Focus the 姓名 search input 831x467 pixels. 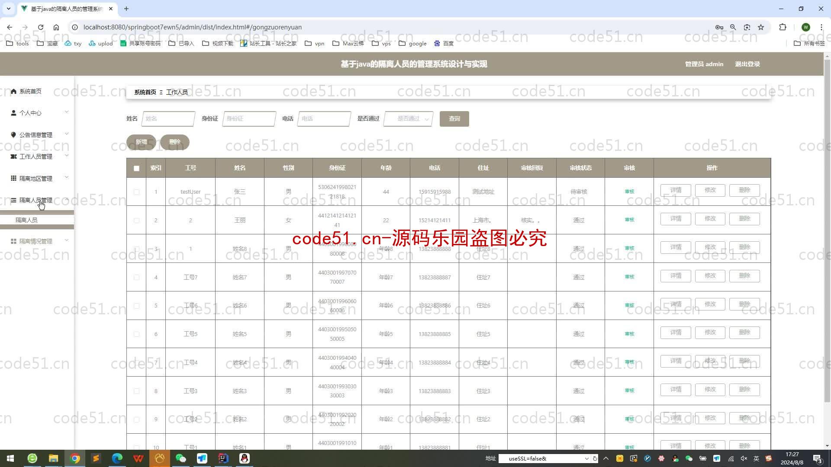(168, 118)
